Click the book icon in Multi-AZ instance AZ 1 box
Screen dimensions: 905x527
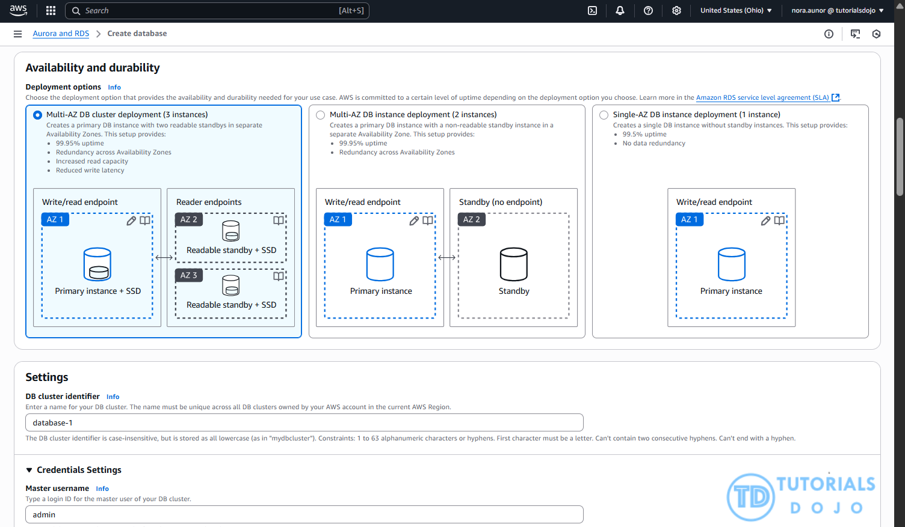(428, 221)
